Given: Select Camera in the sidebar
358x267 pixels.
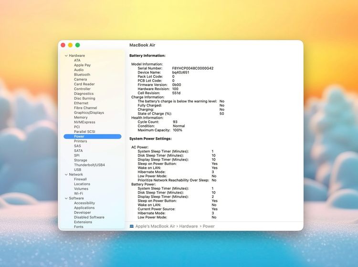Looking at the screenshot, I should pos(80,79).
